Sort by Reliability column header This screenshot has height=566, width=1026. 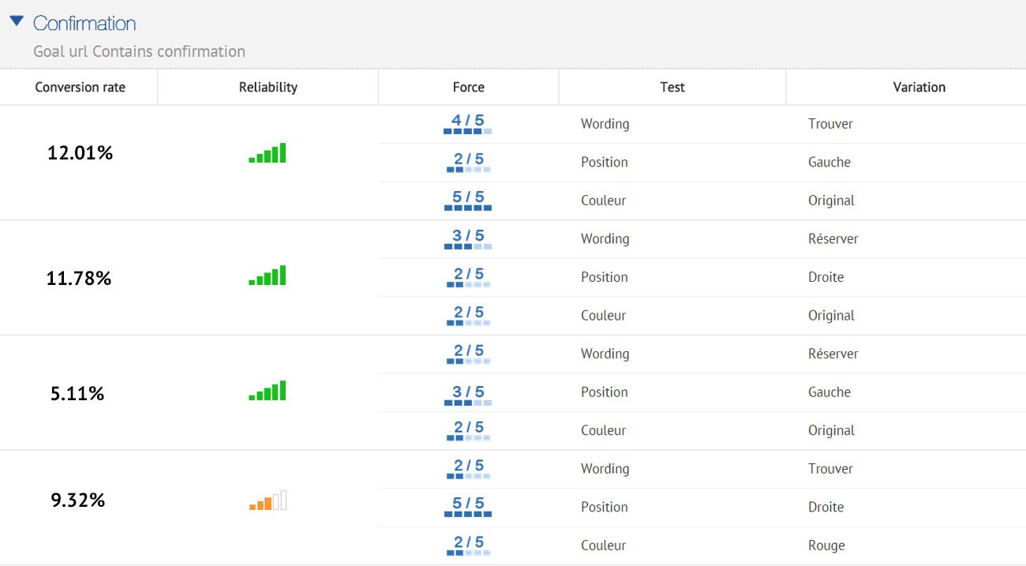[x=268, y=87]
